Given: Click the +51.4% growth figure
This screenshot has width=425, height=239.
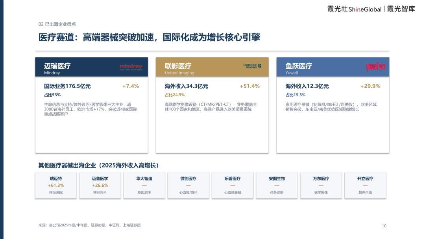Looking at the screenshot, I should point(249,86).
